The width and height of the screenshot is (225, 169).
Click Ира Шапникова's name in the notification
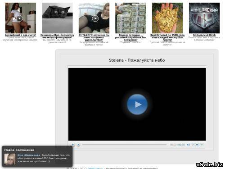coord(29,155)
